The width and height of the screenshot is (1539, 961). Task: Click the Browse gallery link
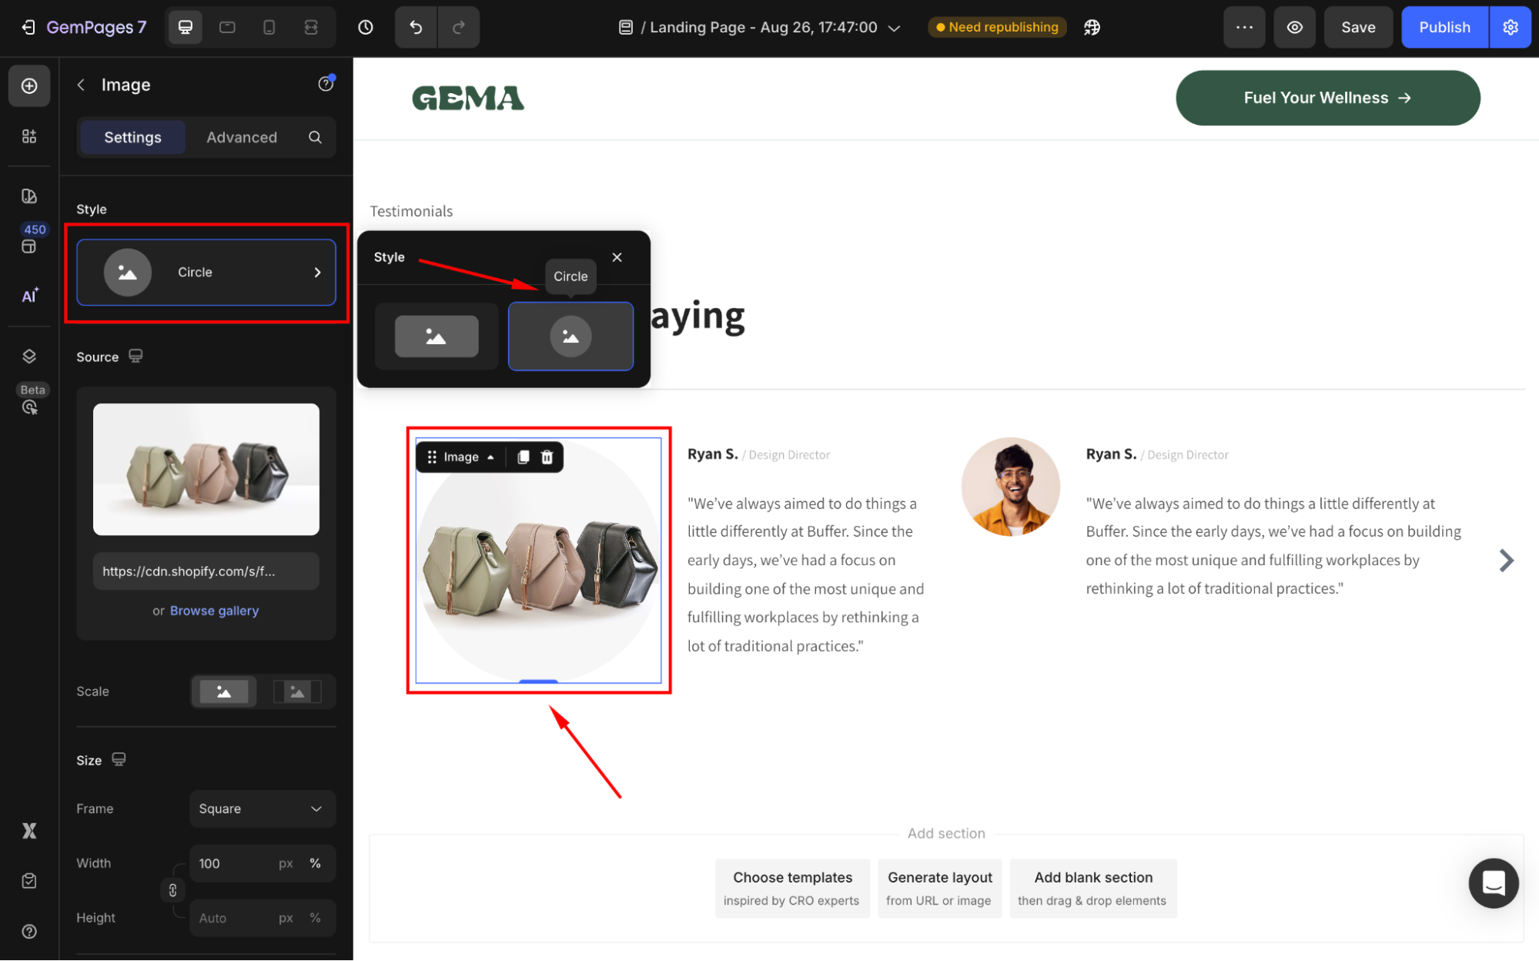point(214,611)
